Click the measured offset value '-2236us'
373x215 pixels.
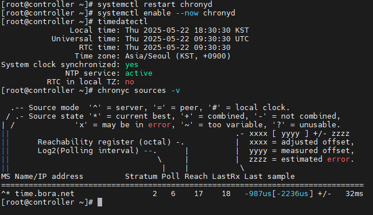(x=292, y=194)
